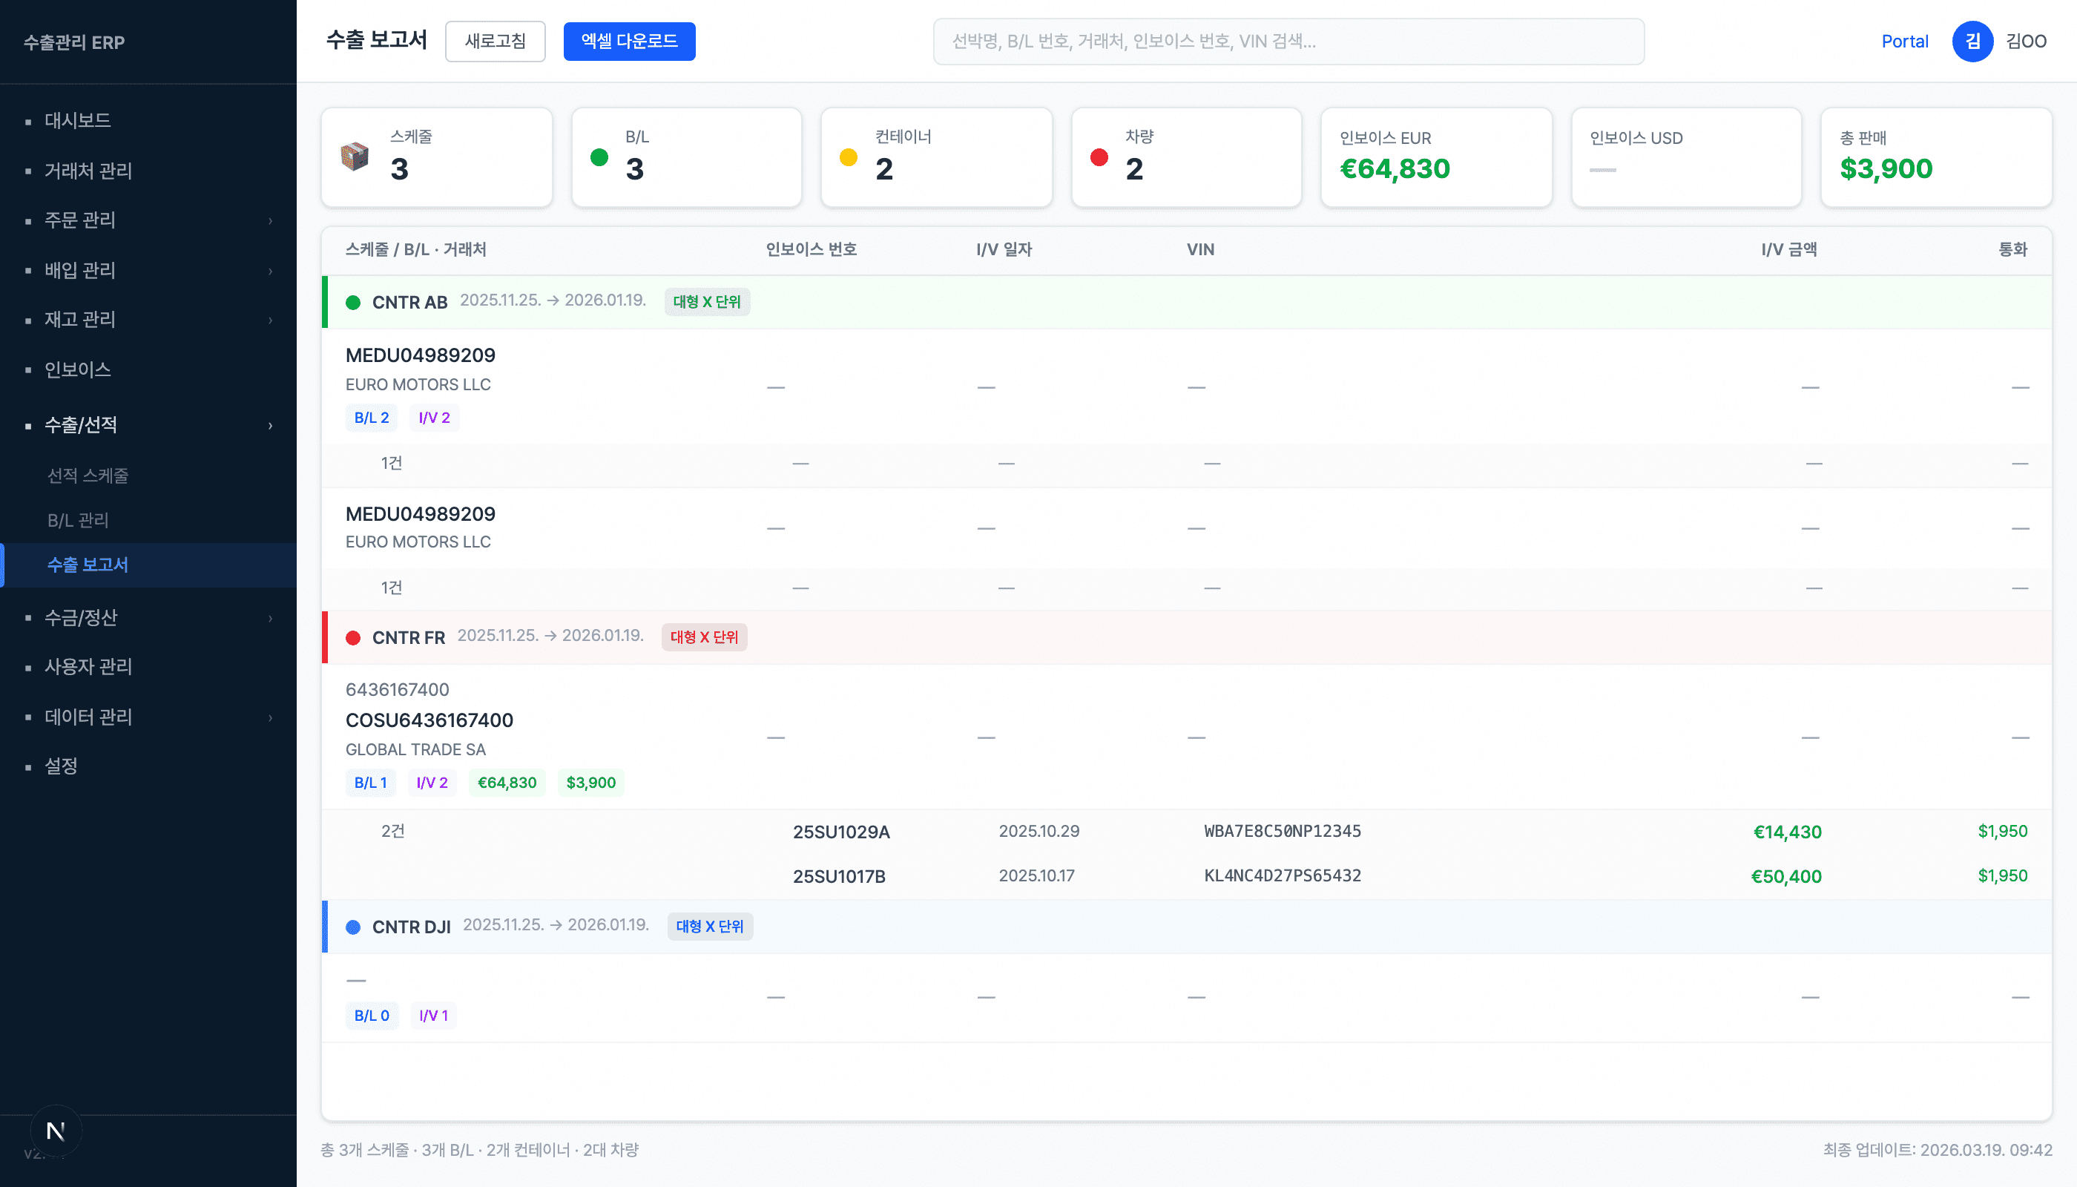Click red status dot beside CNTR FR
2077x1187 pixels.
pos(353,637)
